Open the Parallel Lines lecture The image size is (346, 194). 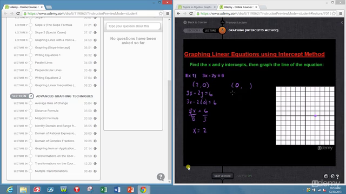point(44,63)
